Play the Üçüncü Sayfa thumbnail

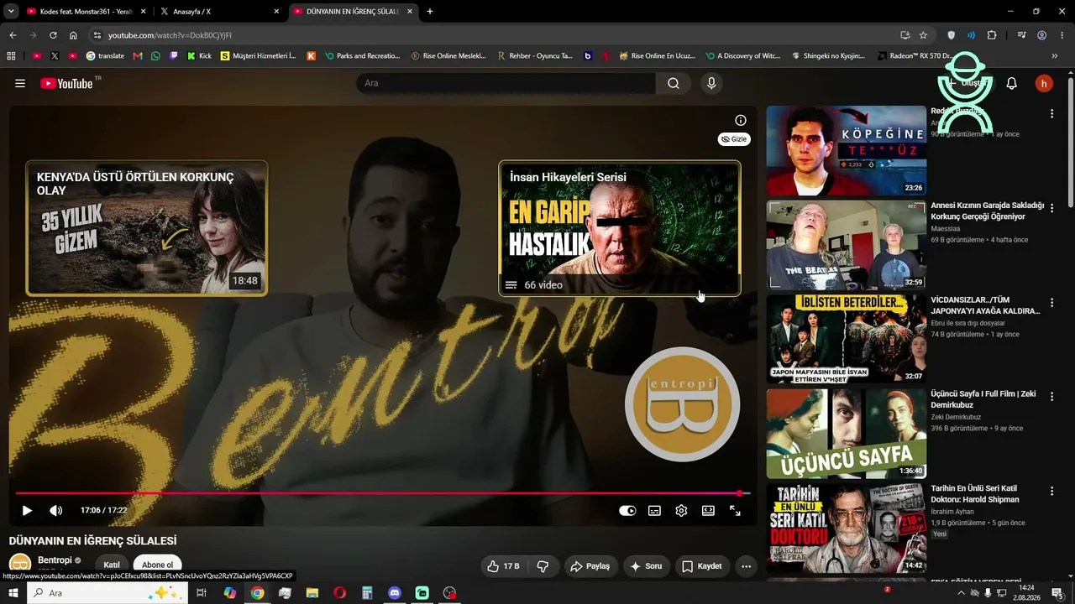tap(846, 434)
